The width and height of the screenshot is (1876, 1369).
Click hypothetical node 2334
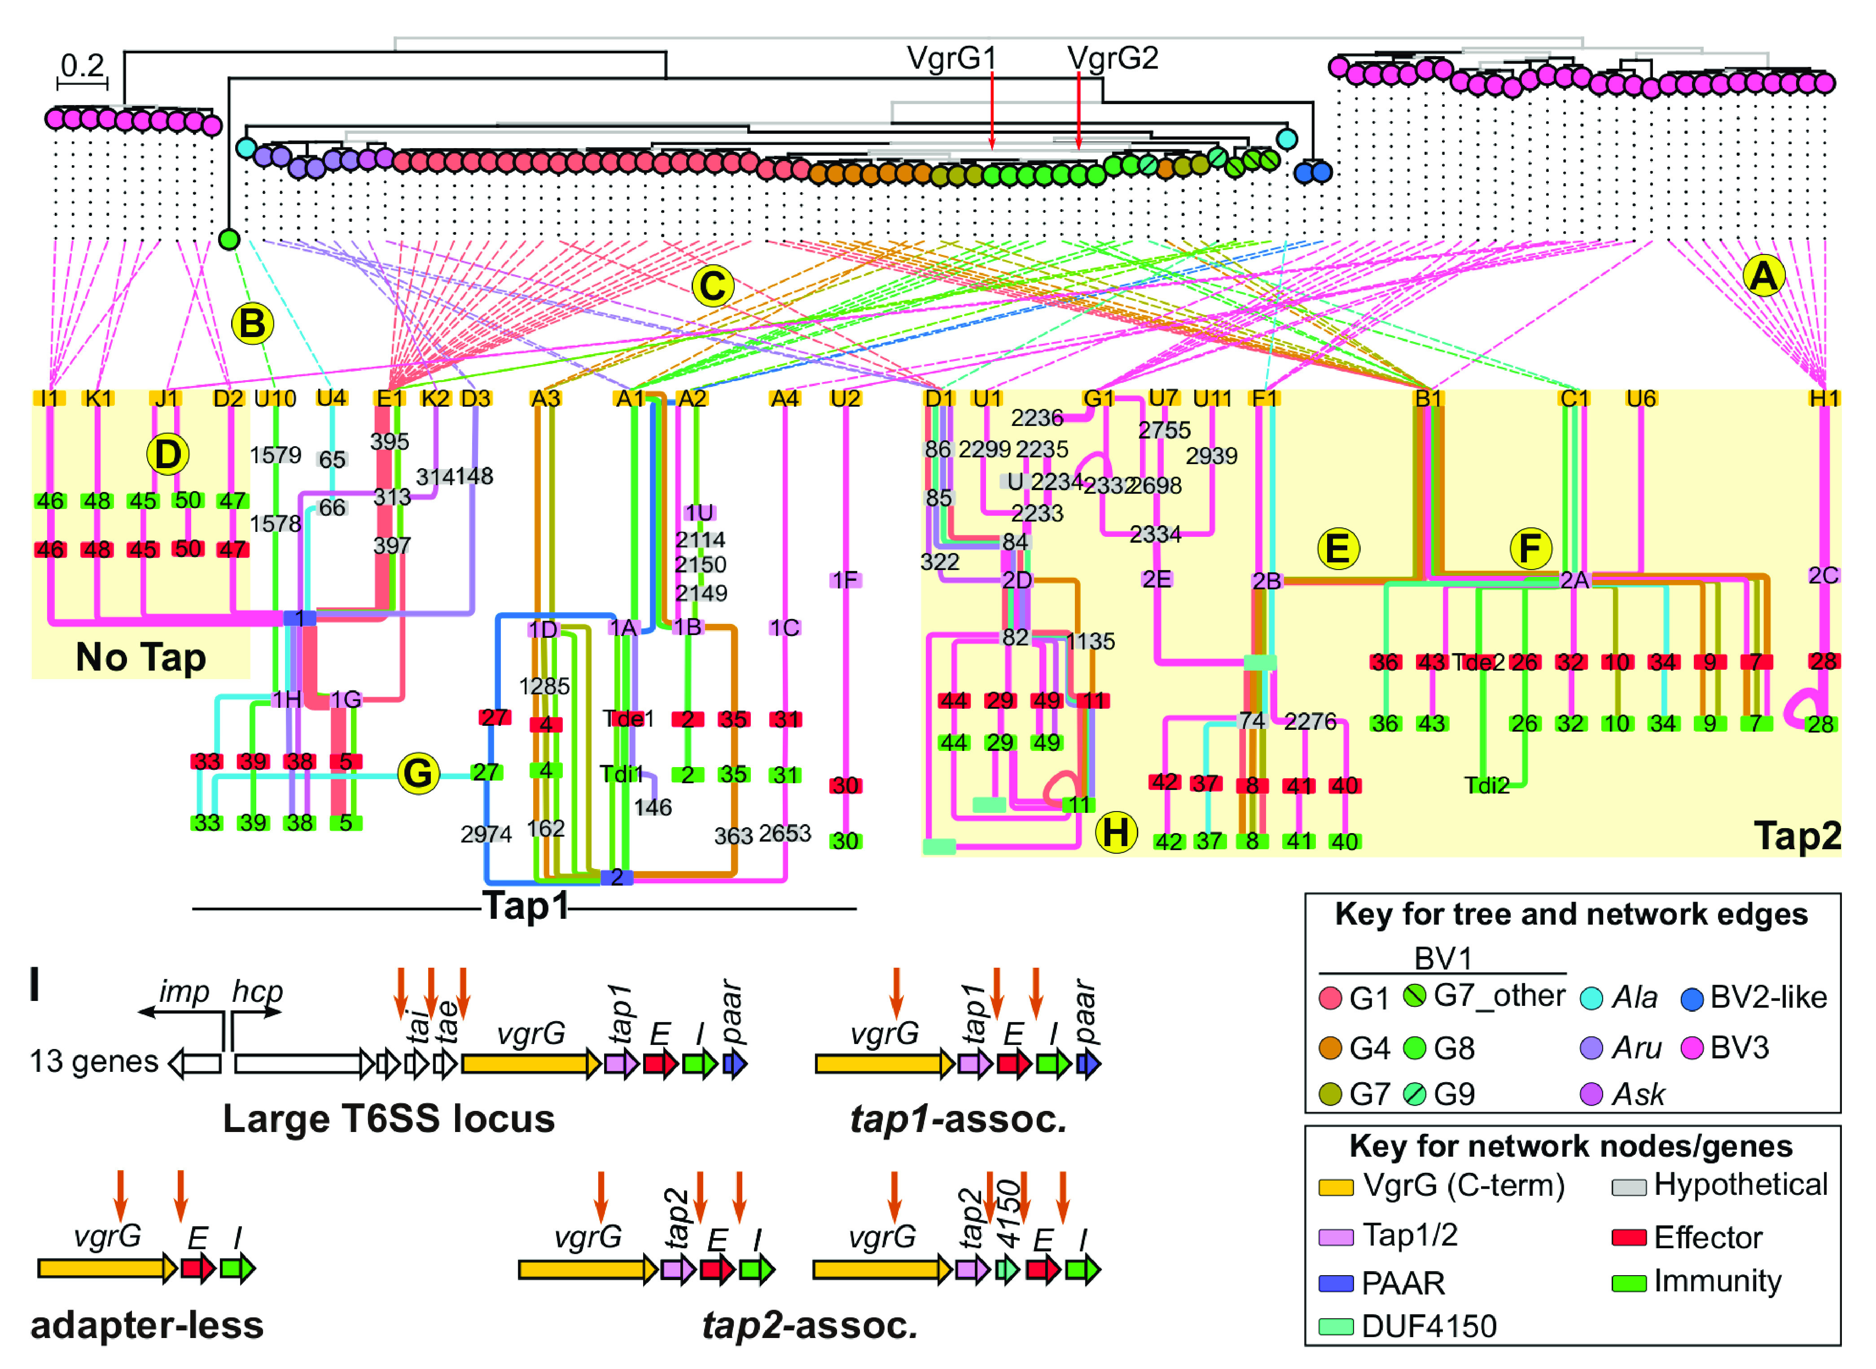point(1155,534)
